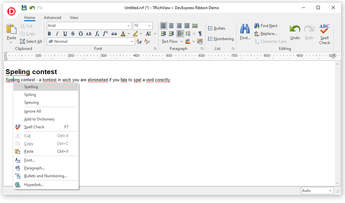The height and width of the screenshot is (203, 345).
Task: Click the Save icon in title bar
Action: tap(24, 8)
